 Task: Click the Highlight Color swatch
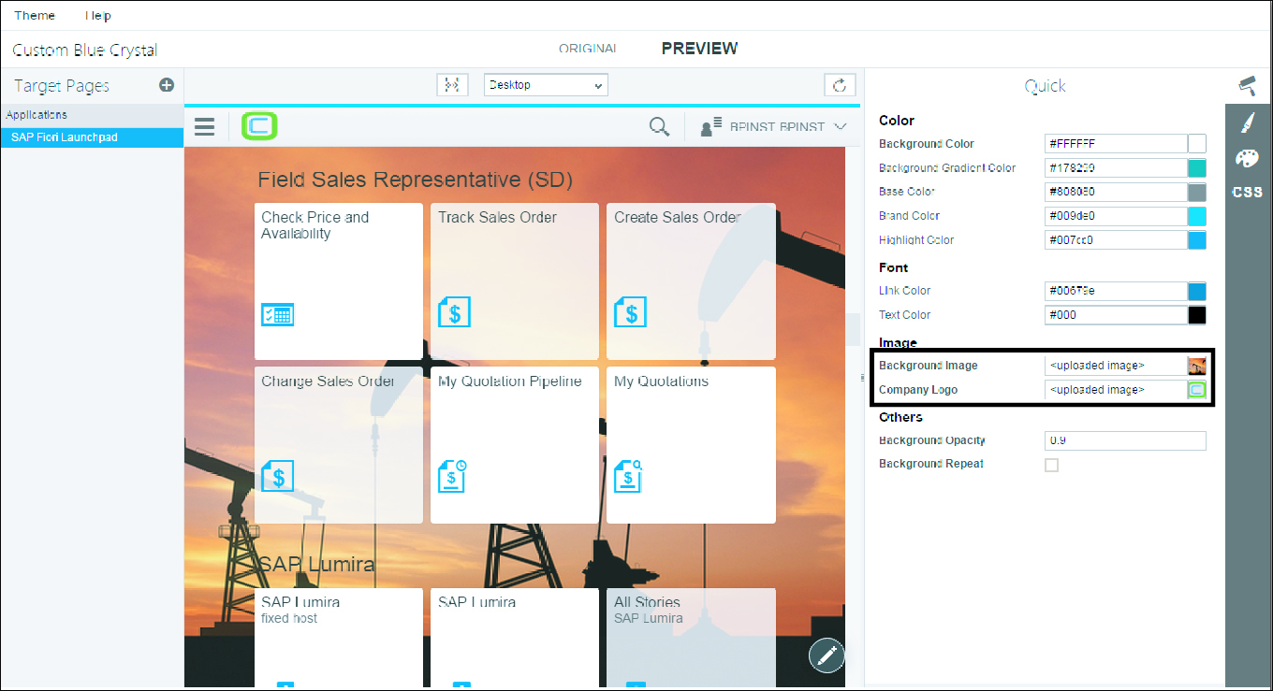pyautogui.click(x=1197, y=240)
